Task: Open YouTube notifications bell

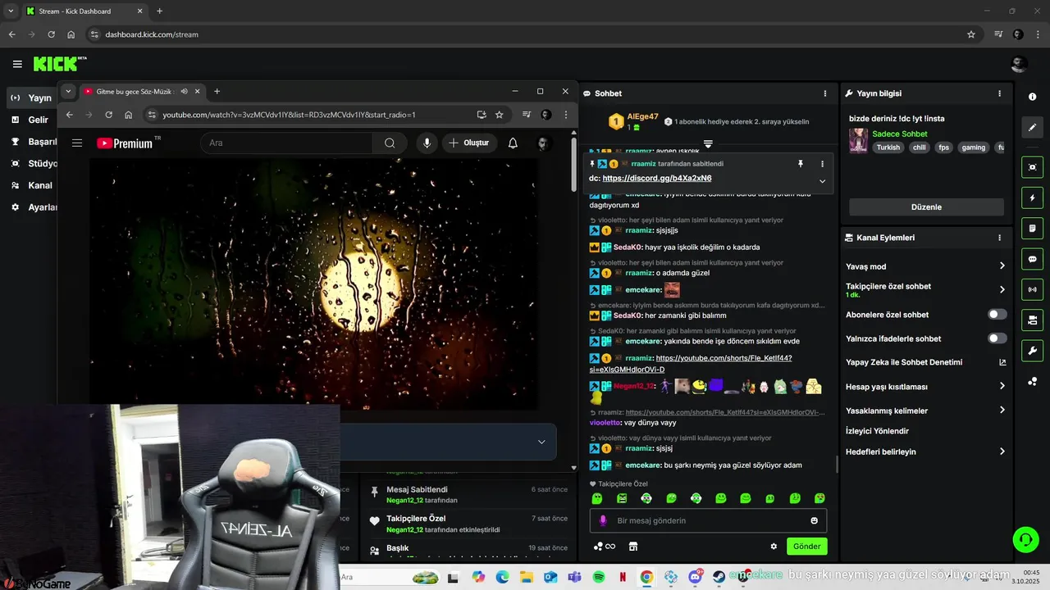Action: click(513, 143)
